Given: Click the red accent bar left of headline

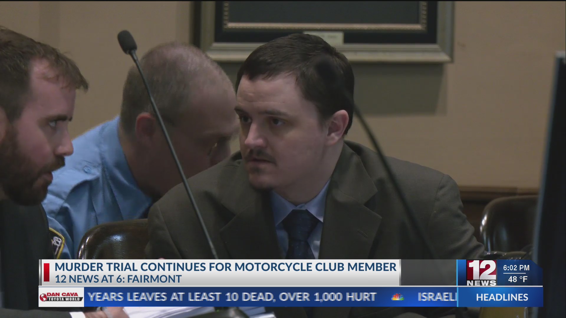Looking at the screenshot, I should point(47,272).
